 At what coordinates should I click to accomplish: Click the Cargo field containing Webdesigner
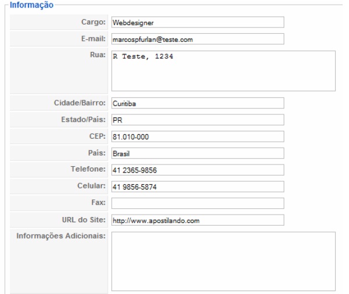(x=198, y=22)
